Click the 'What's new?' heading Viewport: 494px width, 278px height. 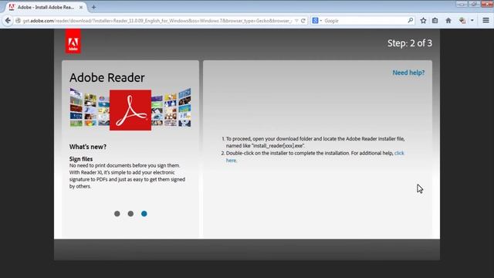[x=87, y=147]
